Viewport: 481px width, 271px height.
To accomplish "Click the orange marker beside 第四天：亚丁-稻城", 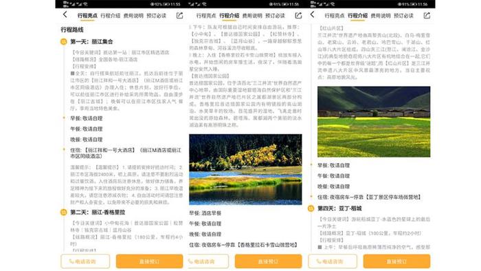I will pos(311,208).
